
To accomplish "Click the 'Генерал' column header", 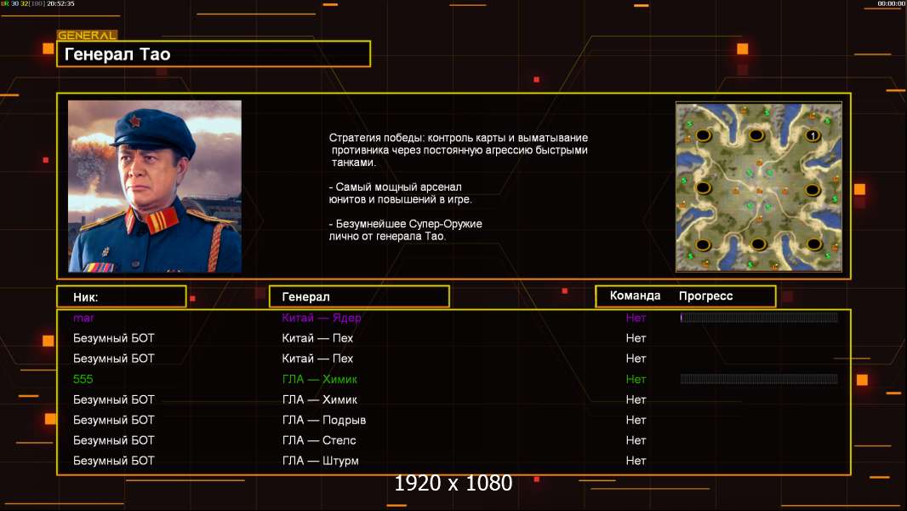I will click(359, 296).
